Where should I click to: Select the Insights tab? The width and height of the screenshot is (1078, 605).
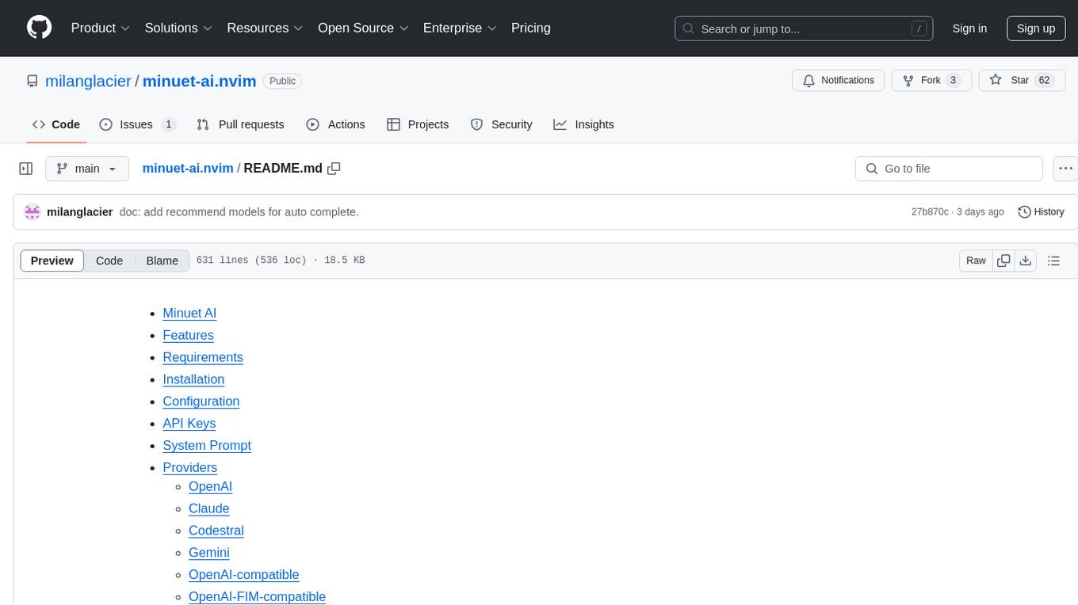583,124
